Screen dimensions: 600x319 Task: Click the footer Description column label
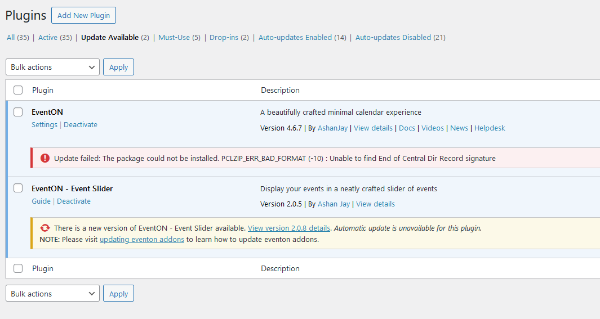point(280,268)
